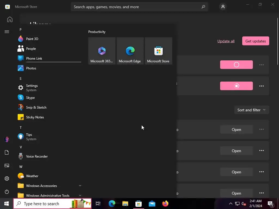Show hidden system tray icons
The image size is (279, 209).
click(x=231, y=204)
